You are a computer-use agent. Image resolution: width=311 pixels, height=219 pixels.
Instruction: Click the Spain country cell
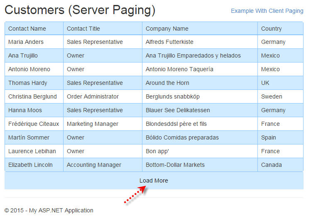click(x=280, y=137)
